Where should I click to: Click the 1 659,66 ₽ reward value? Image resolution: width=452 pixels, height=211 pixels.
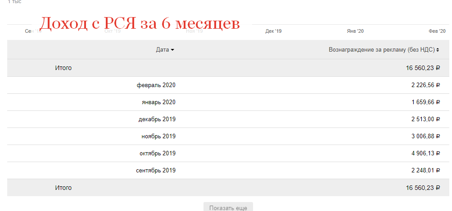426,102
